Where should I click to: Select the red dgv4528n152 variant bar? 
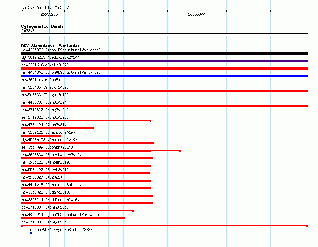(x=88, y=143)
